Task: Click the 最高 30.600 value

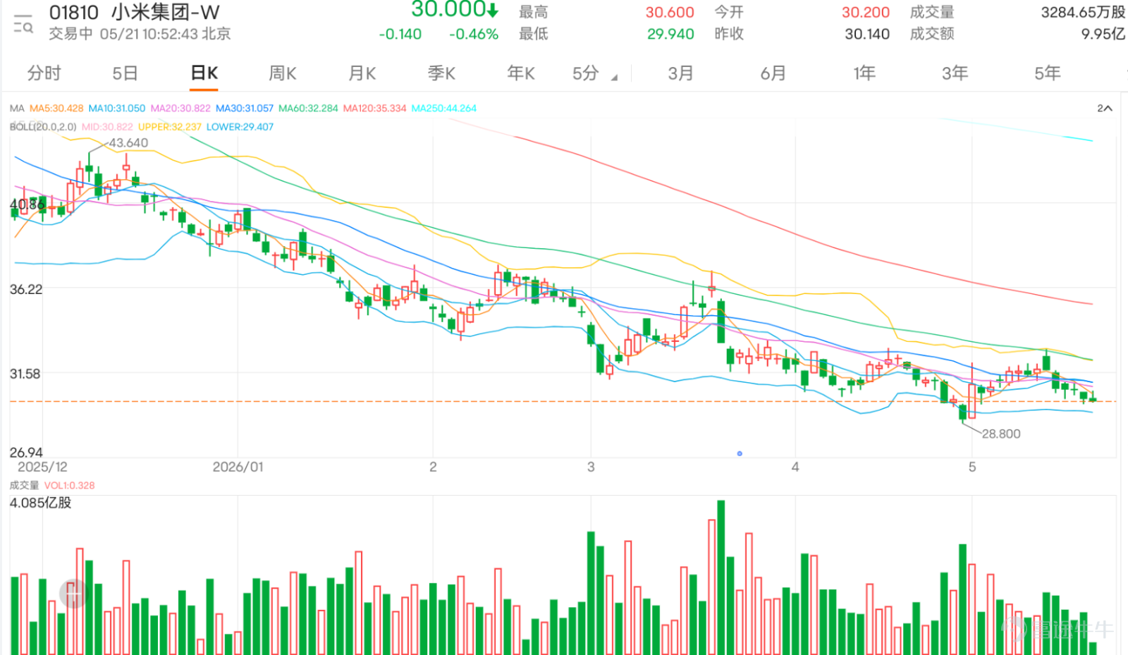Action: coord(670,12)
